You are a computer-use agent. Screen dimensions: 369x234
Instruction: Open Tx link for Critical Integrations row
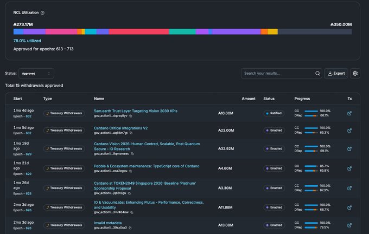349,131
